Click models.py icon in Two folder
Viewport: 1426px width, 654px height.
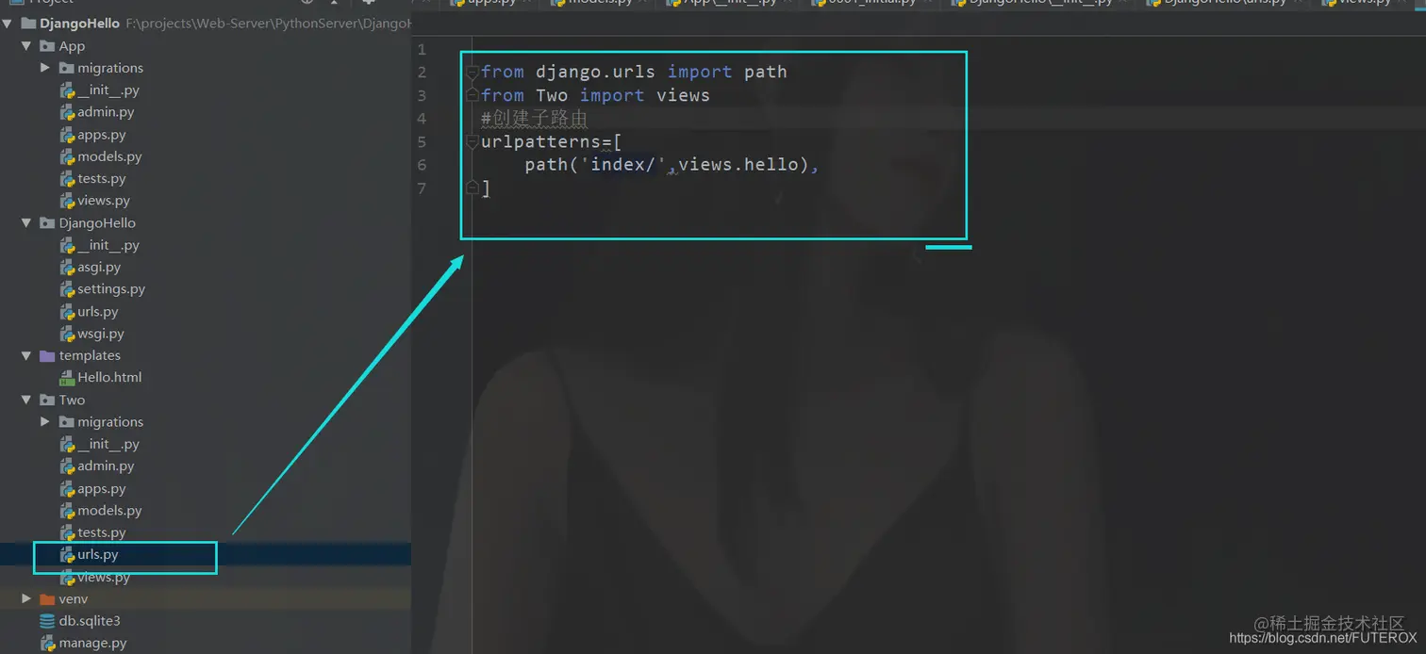(67, 510)
